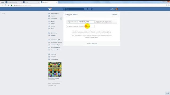Click the group link input field
The height and width of the screenshot is (95, 170).
(x=80, y=26)
